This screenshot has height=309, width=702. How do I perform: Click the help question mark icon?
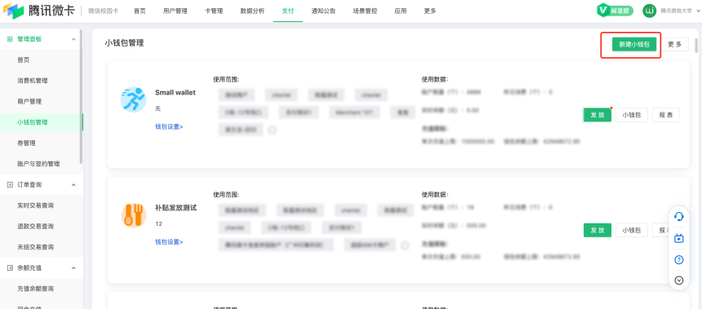coord(678,260)
